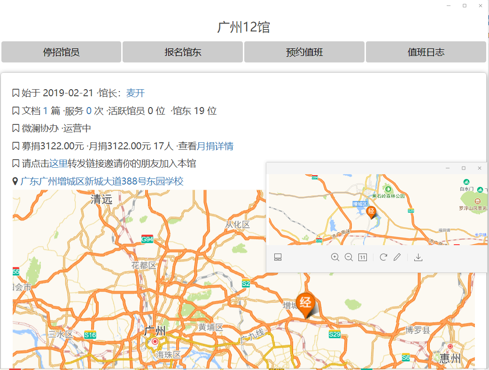The height and width of the screenshot is (370, 489).
Task: Close the small image viewer window
Action: click(480, 168)
